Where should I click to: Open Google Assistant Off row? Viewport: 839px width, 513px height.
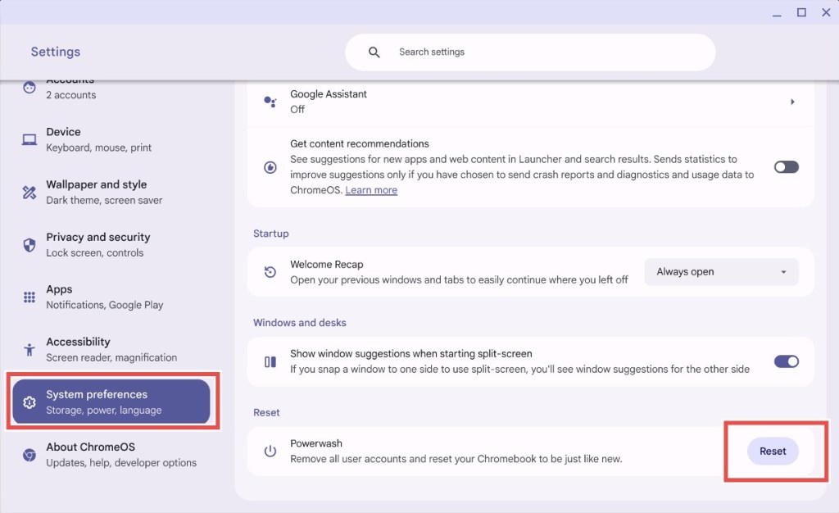click(x=530, y=102)
